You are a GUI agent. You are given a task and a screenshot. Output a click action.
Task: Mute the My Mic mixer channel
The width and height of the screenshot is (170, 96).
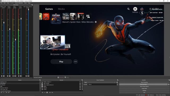point(21,76)
